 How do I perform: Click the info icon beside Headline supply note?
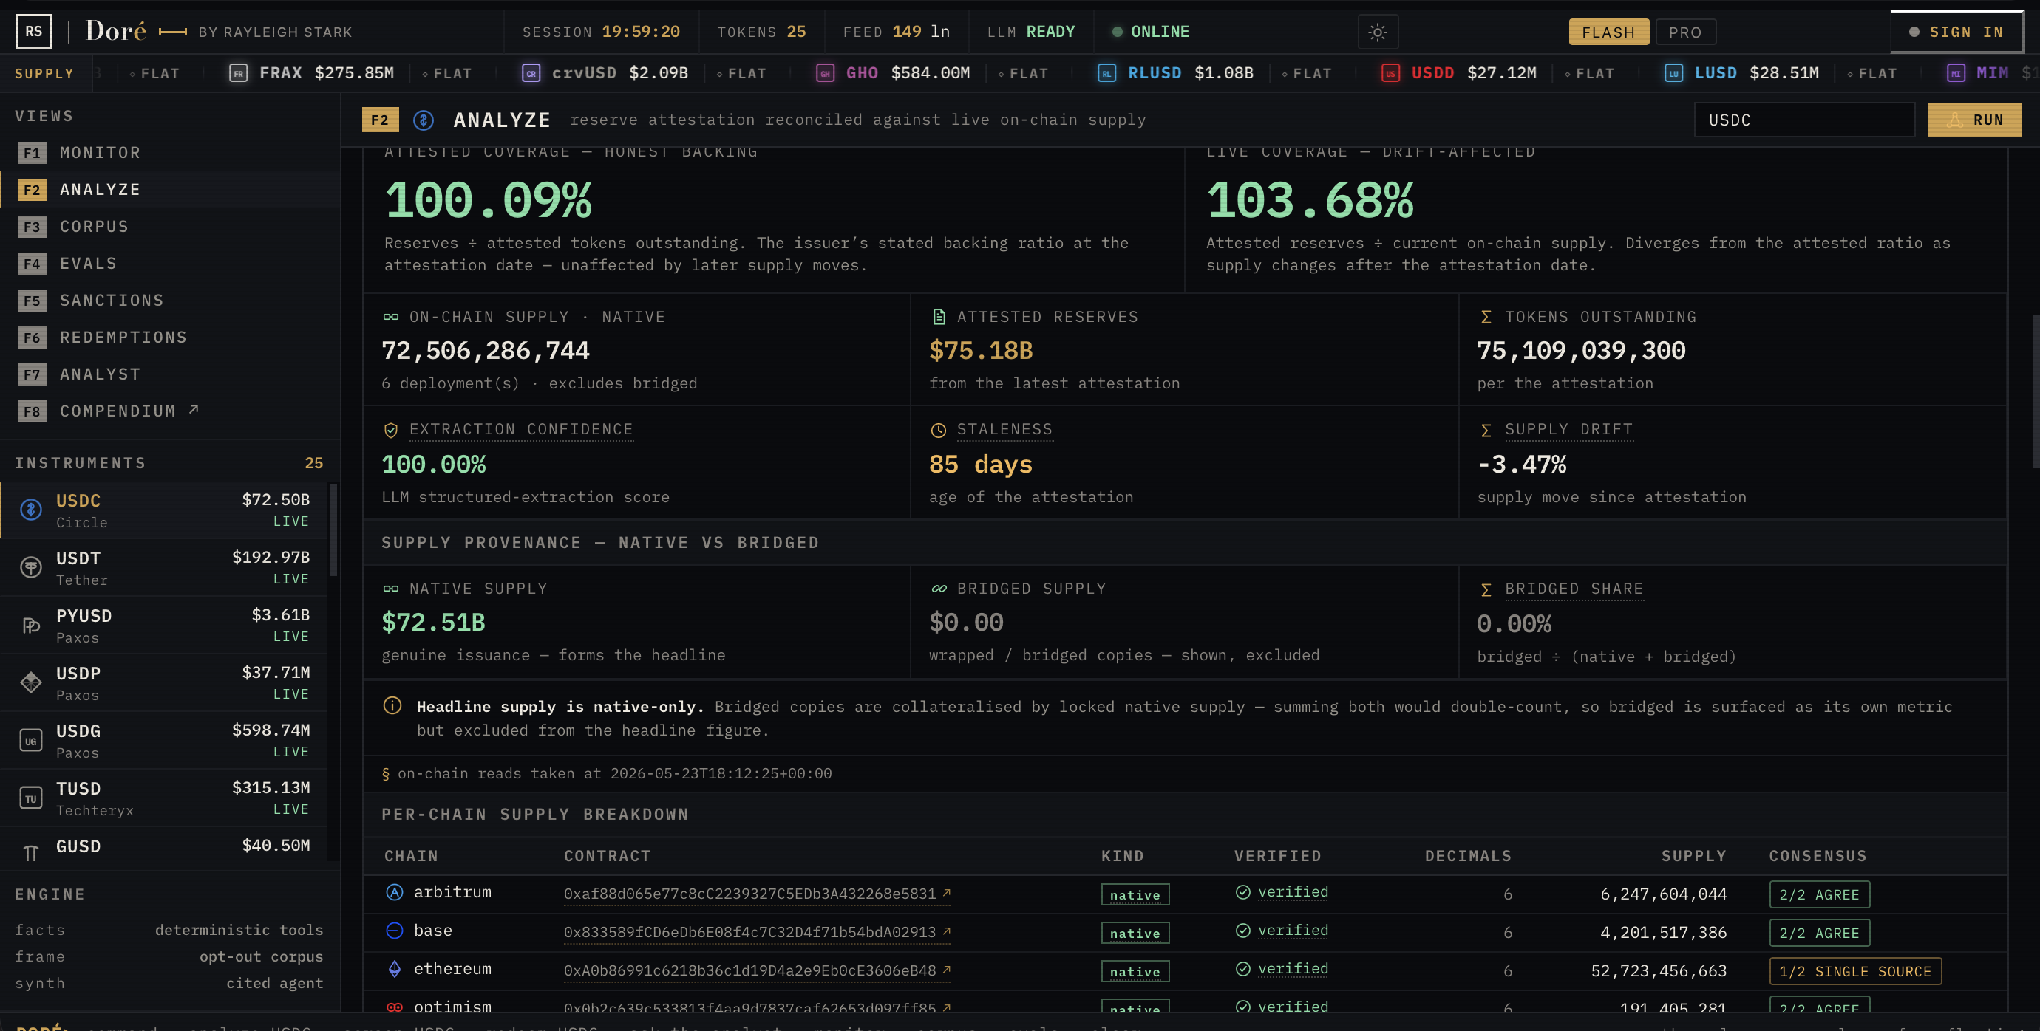point(392,706)
